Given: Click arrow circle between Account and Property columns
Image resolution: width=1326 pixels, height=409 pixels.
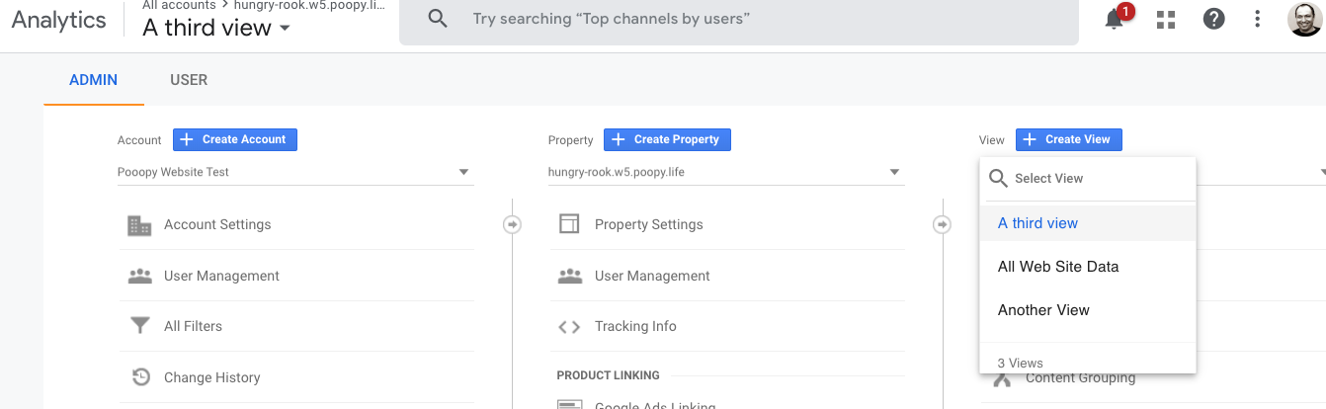Looking at the screenshot, I should [x=512, y=225].
